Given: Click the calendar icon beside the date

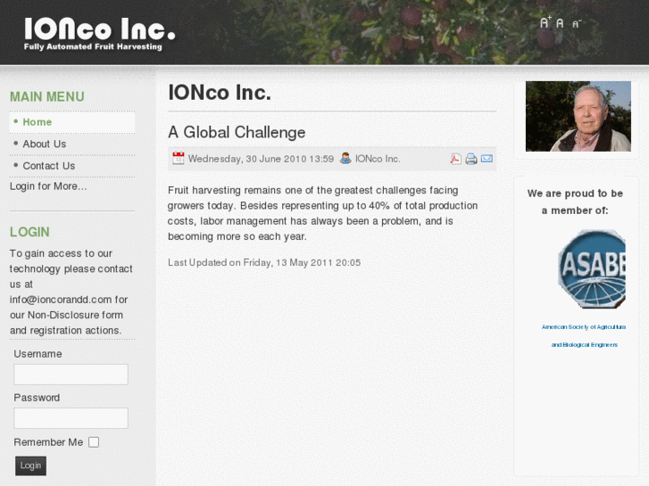Looking at the screenshot, I should [x=179, y=159].
